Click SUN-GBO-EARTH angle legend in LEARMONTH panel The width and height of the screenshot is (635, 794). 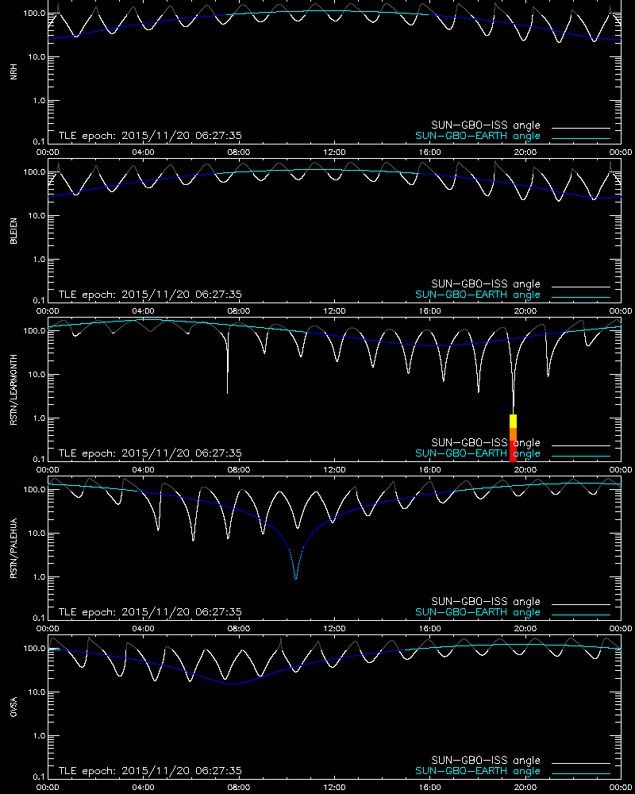pos(478,453)
